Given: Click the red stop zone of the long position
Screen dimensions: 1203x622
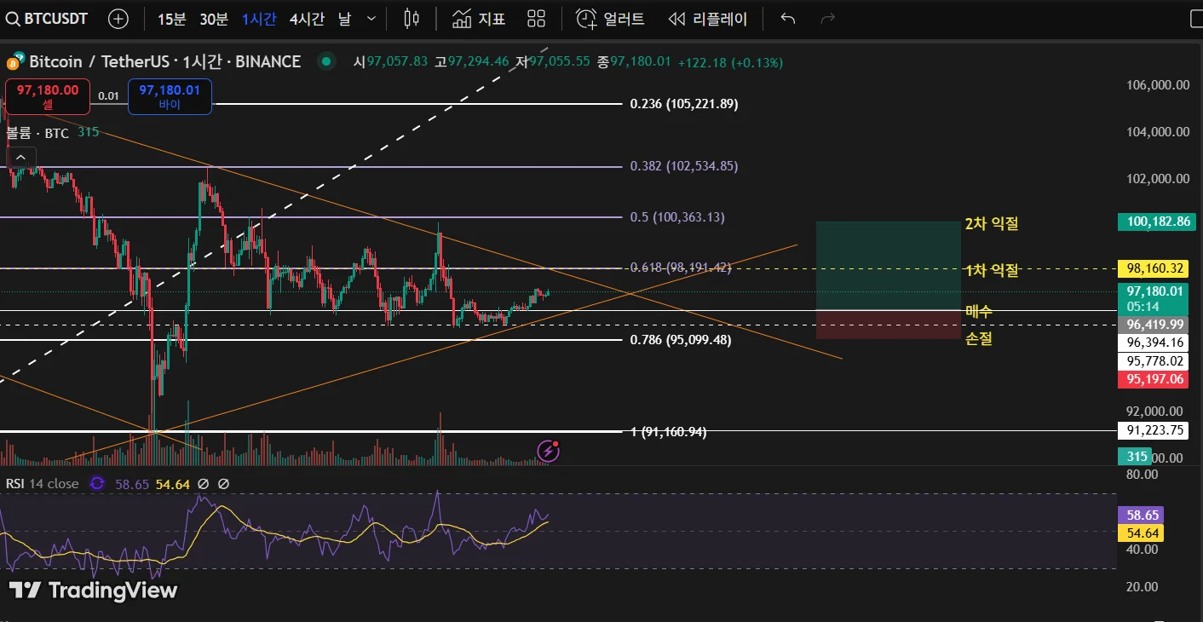Looking at the screenshot, I should 889,325.
